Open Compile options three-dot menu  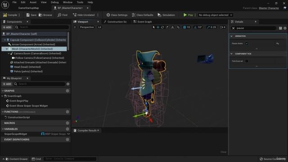coord(19,15)
